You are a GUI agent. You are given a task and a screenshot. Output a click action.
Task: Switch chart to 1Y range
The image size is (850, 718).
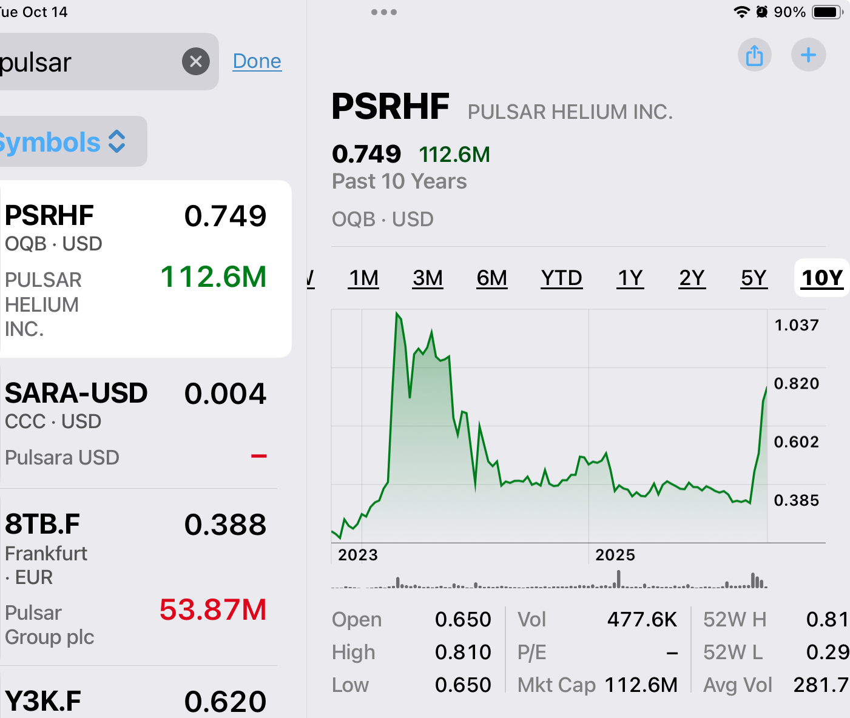click(630, 278)
